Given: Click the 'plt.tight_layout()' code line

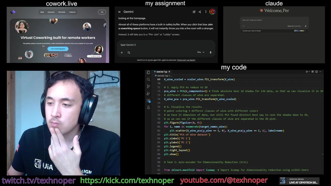Looking at the screenshot, I should (x=177, y=150).
